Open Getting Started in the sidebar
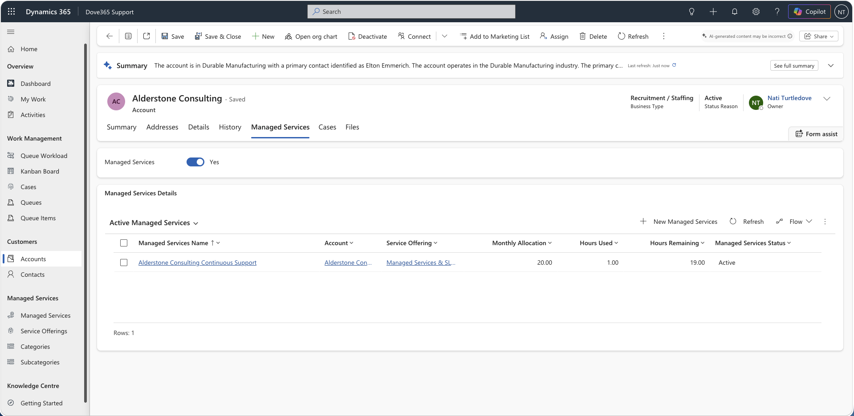 [x=41, y=403]
